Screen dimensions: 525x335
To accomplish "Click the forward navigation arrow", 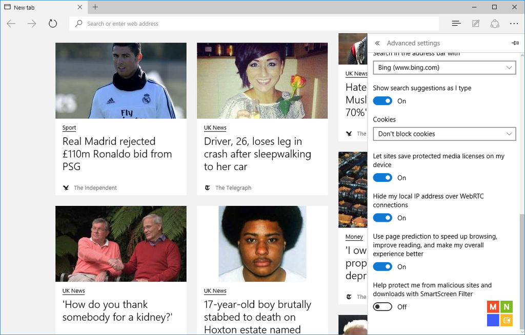I will coord(32,24).
